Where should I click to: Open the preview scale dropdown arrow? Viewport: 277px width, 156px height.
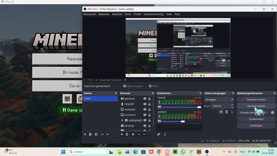(x=125, y=80)
